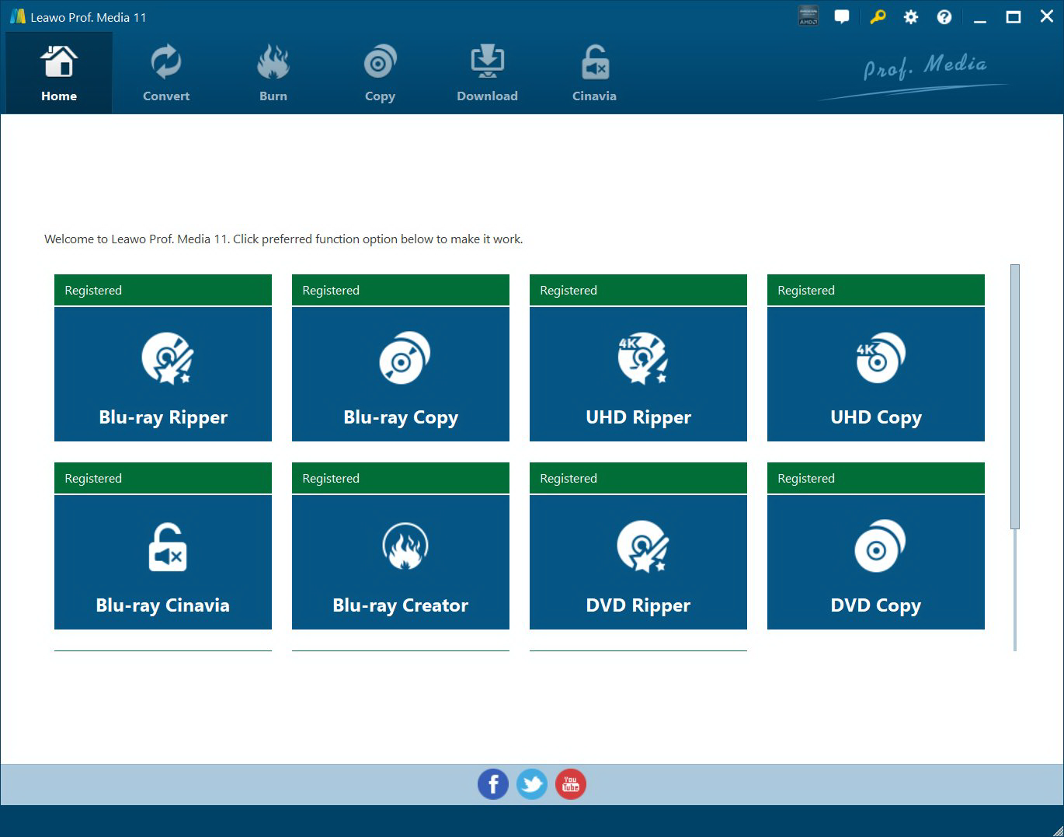
Task: Launch the Blu-ray Creator module
Action: [401, 562]
